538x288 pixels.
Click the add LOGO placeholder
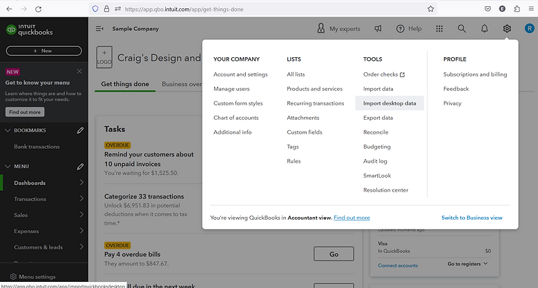click(x=104, y=57)
